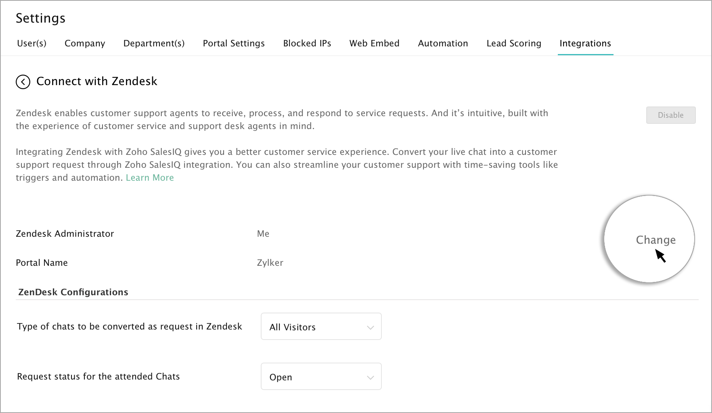The image size is (712, 413).
Task: Open the Web Embed tab
Action: click(374, 44)
